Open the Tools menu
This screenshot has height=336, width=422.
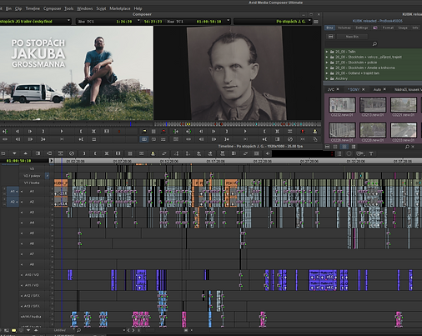pos(69,8)
